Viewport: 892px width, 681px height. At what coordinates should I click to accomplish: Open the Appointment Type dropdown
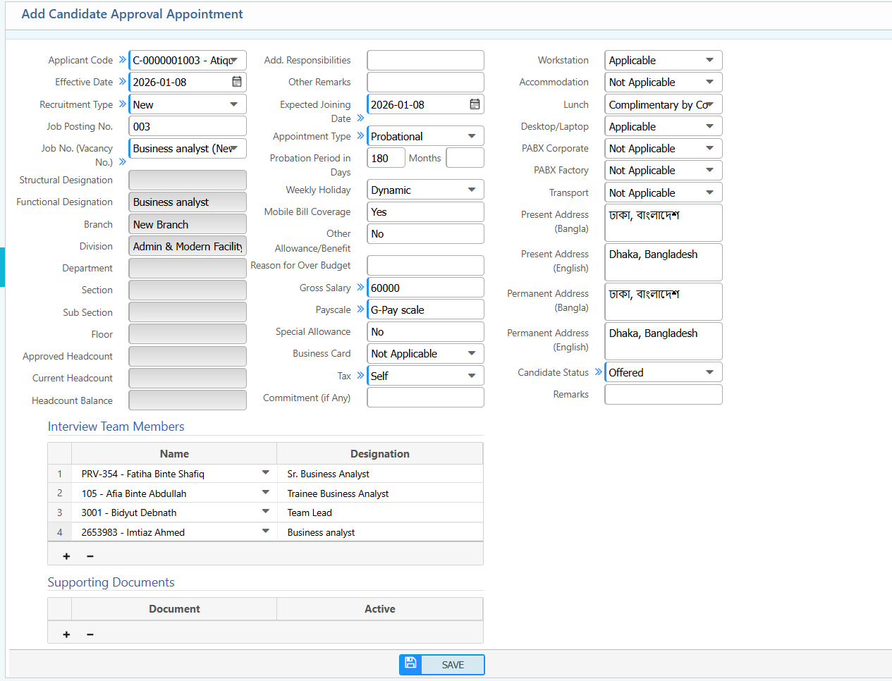coord(472,136)
